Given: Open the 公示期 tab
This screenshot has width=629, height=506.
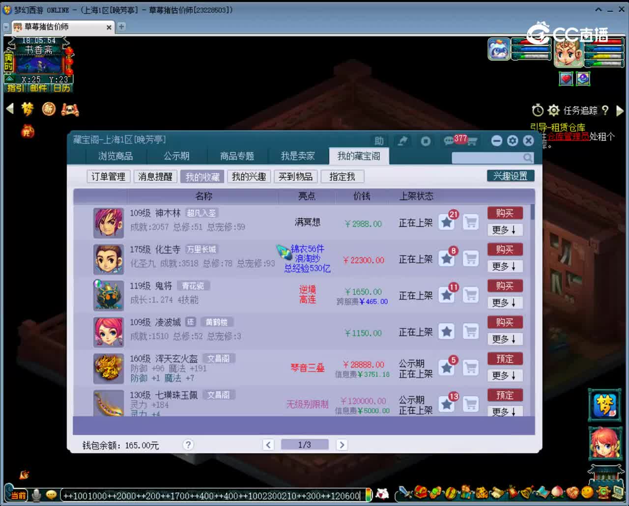Looking at the screenshot, I should [x=176, y=156].
